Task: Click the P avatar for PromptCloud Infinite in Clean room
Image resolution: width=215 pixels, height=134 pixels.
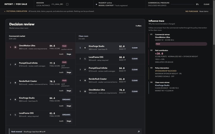Action: tap(85, 70)
